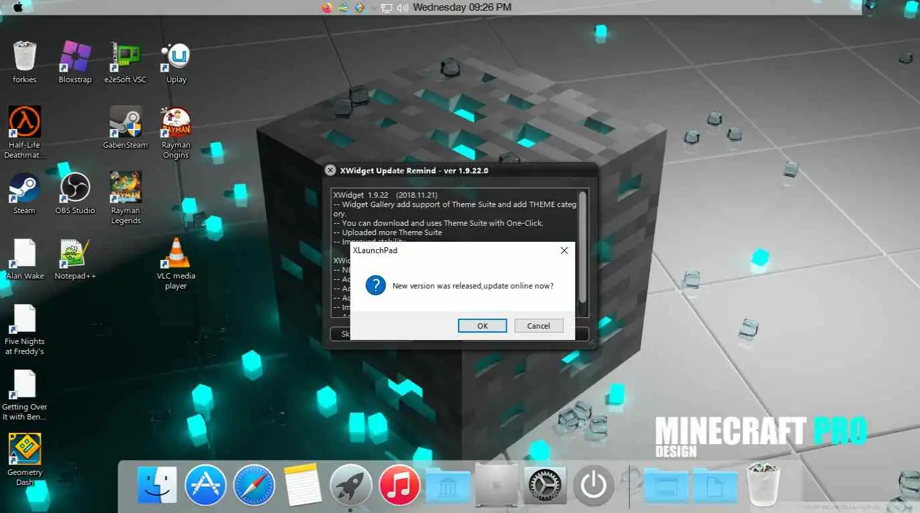The height and width of the screenshot is (513, 920).
Task: Click the XWidget changelog vertical scrollbar
Action: click(x=582, y=247)
